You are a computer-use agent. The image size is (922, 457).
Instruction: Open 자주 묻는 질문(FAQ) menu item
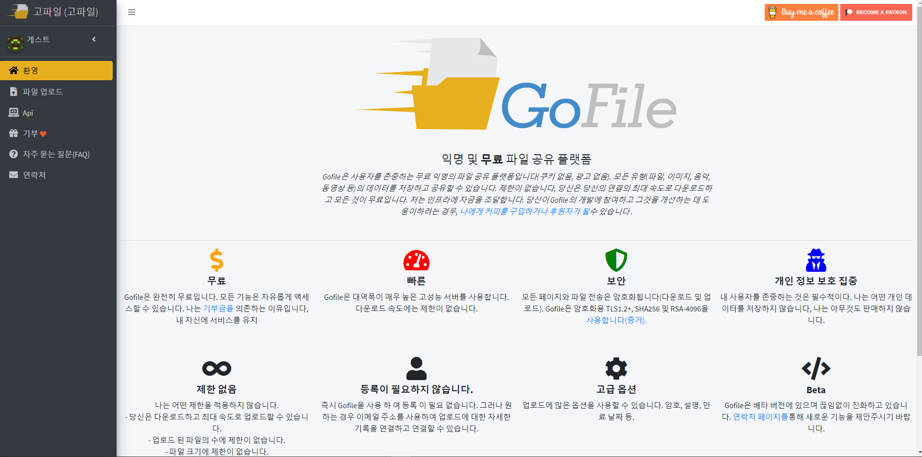[57, 154]
